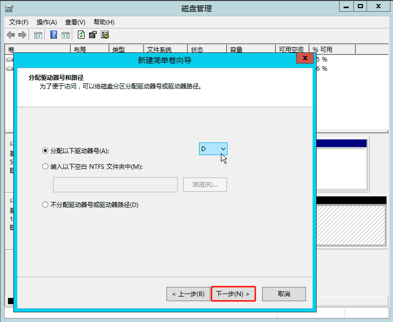Go back with 上一步(B) button

[x=188, y=294]
